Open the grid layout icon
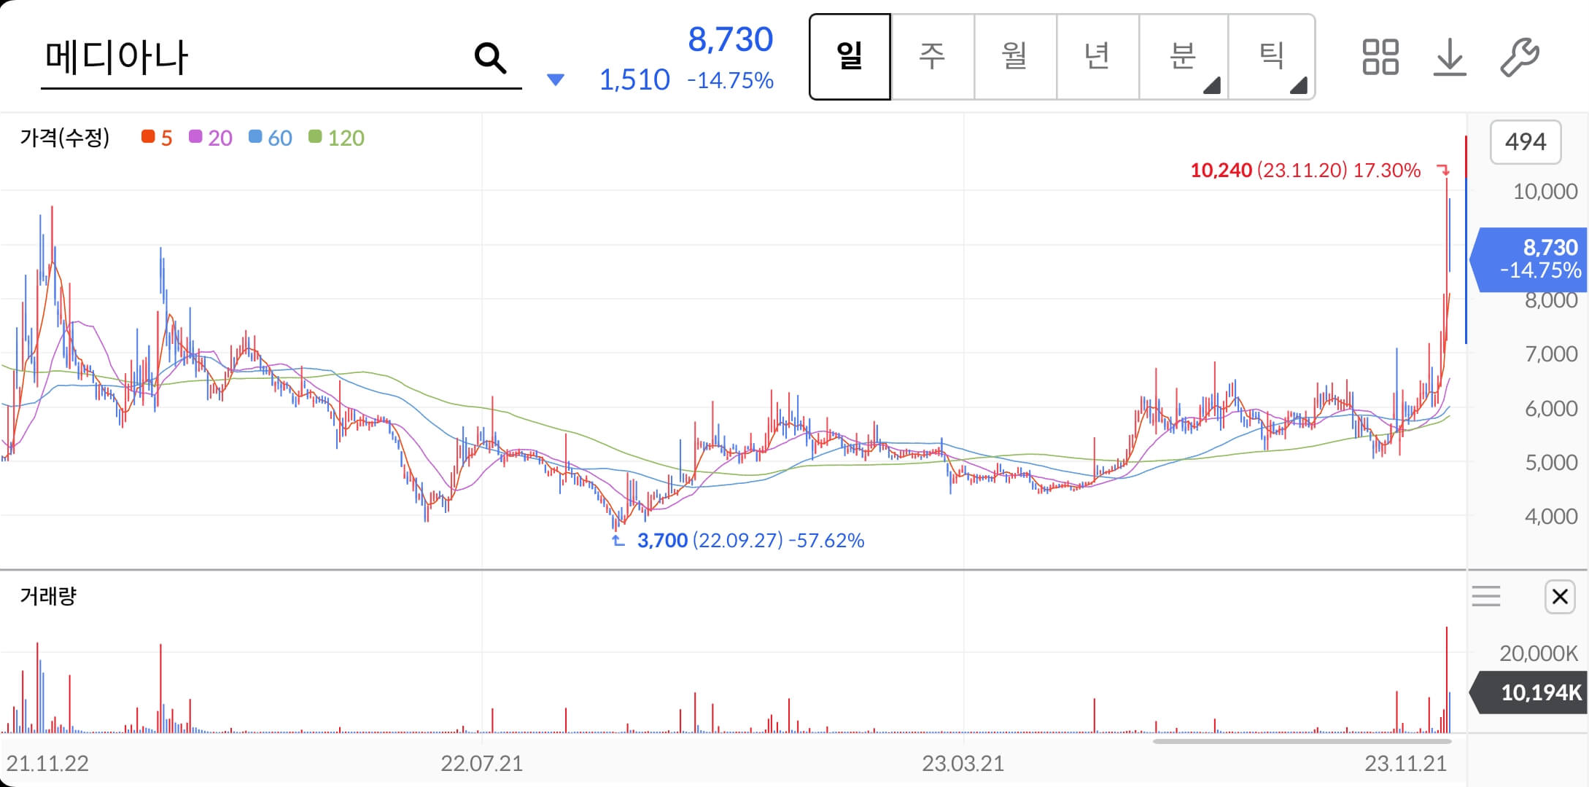1589x787 pixels. [x=1380, y=57]
